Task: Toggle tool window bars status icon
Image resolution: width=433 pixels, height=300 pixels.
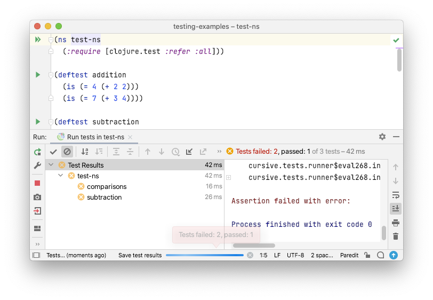Action: tap(36, 255)
